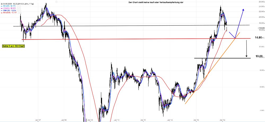Click the 8.000 price axis label

(262, 70)
